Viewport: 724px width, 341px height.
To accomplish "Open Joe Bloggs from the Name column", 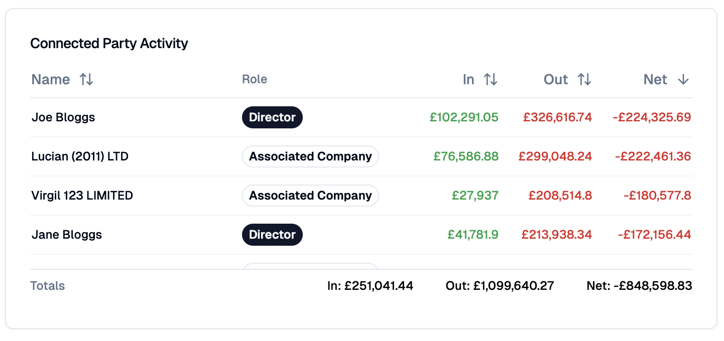I will coord(63,117).
